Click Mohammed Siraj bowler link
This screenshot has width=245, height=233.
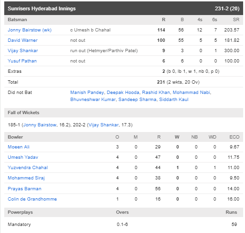(x=26, y=178)
